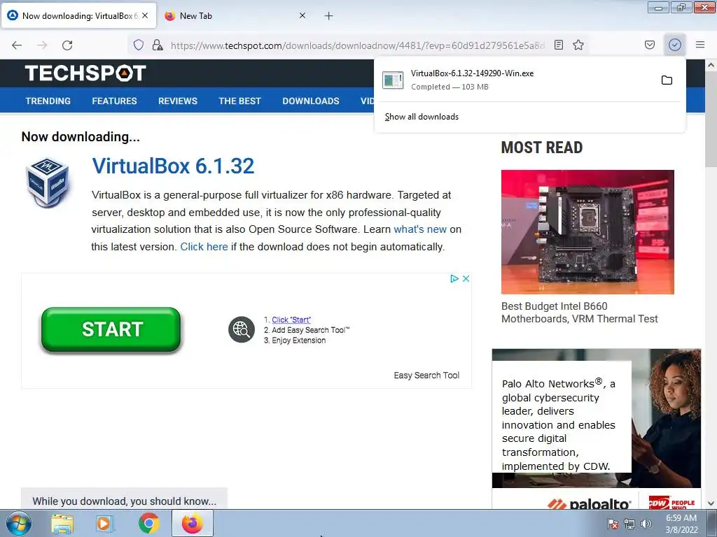Open the volume speaker tray icon
Screen dimensions: 717x537
click(646, 524)
